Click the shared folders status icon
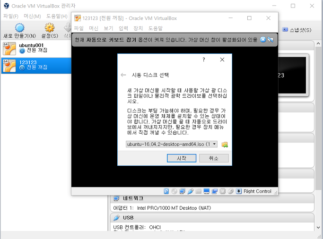 click(198, 191)
